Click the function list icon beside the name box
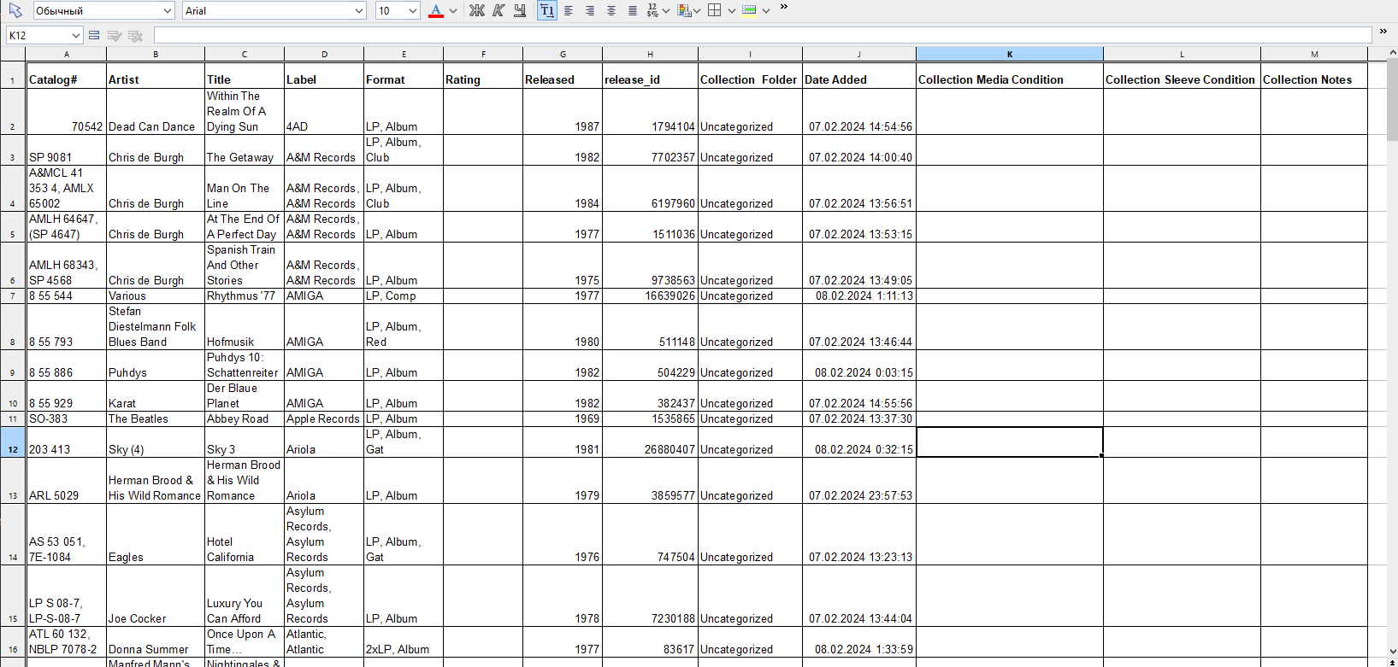 click(x=94, y=35)
